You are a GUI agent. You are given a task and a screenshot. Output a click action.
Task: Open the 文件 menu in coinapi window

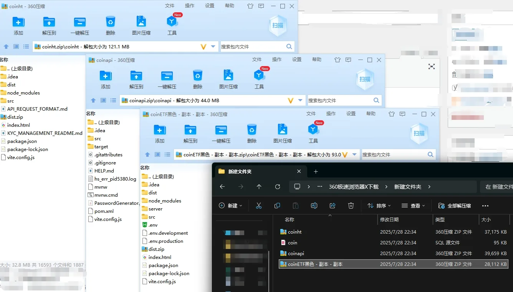click(257, 60)
